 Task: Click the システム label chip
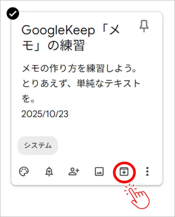pos(38,146)
